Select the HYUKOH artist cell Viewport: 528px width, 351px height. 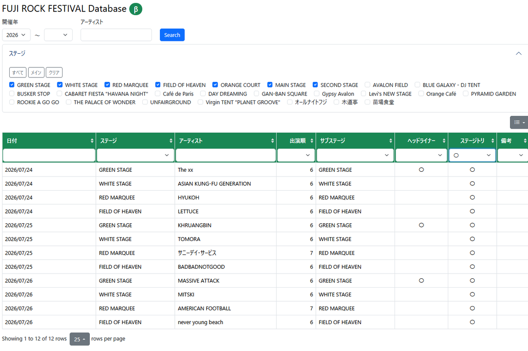tap(225, 197)
